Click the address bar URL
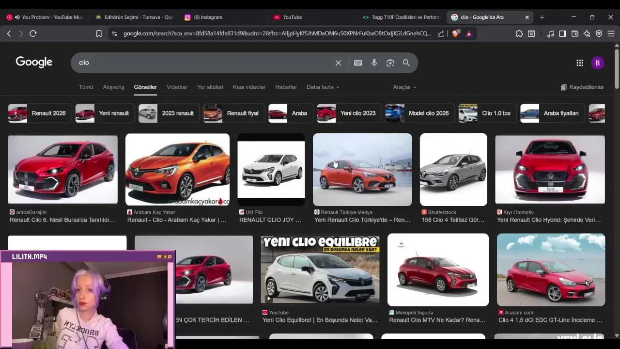The height and width of the screenshot is (349, 620). click(x=277, y=33)
